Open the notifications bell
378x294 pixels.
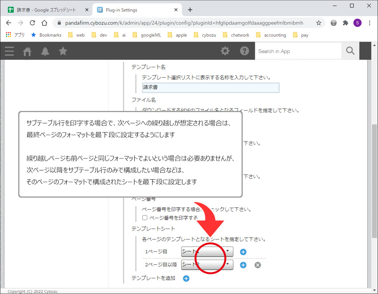pos(45,51)
